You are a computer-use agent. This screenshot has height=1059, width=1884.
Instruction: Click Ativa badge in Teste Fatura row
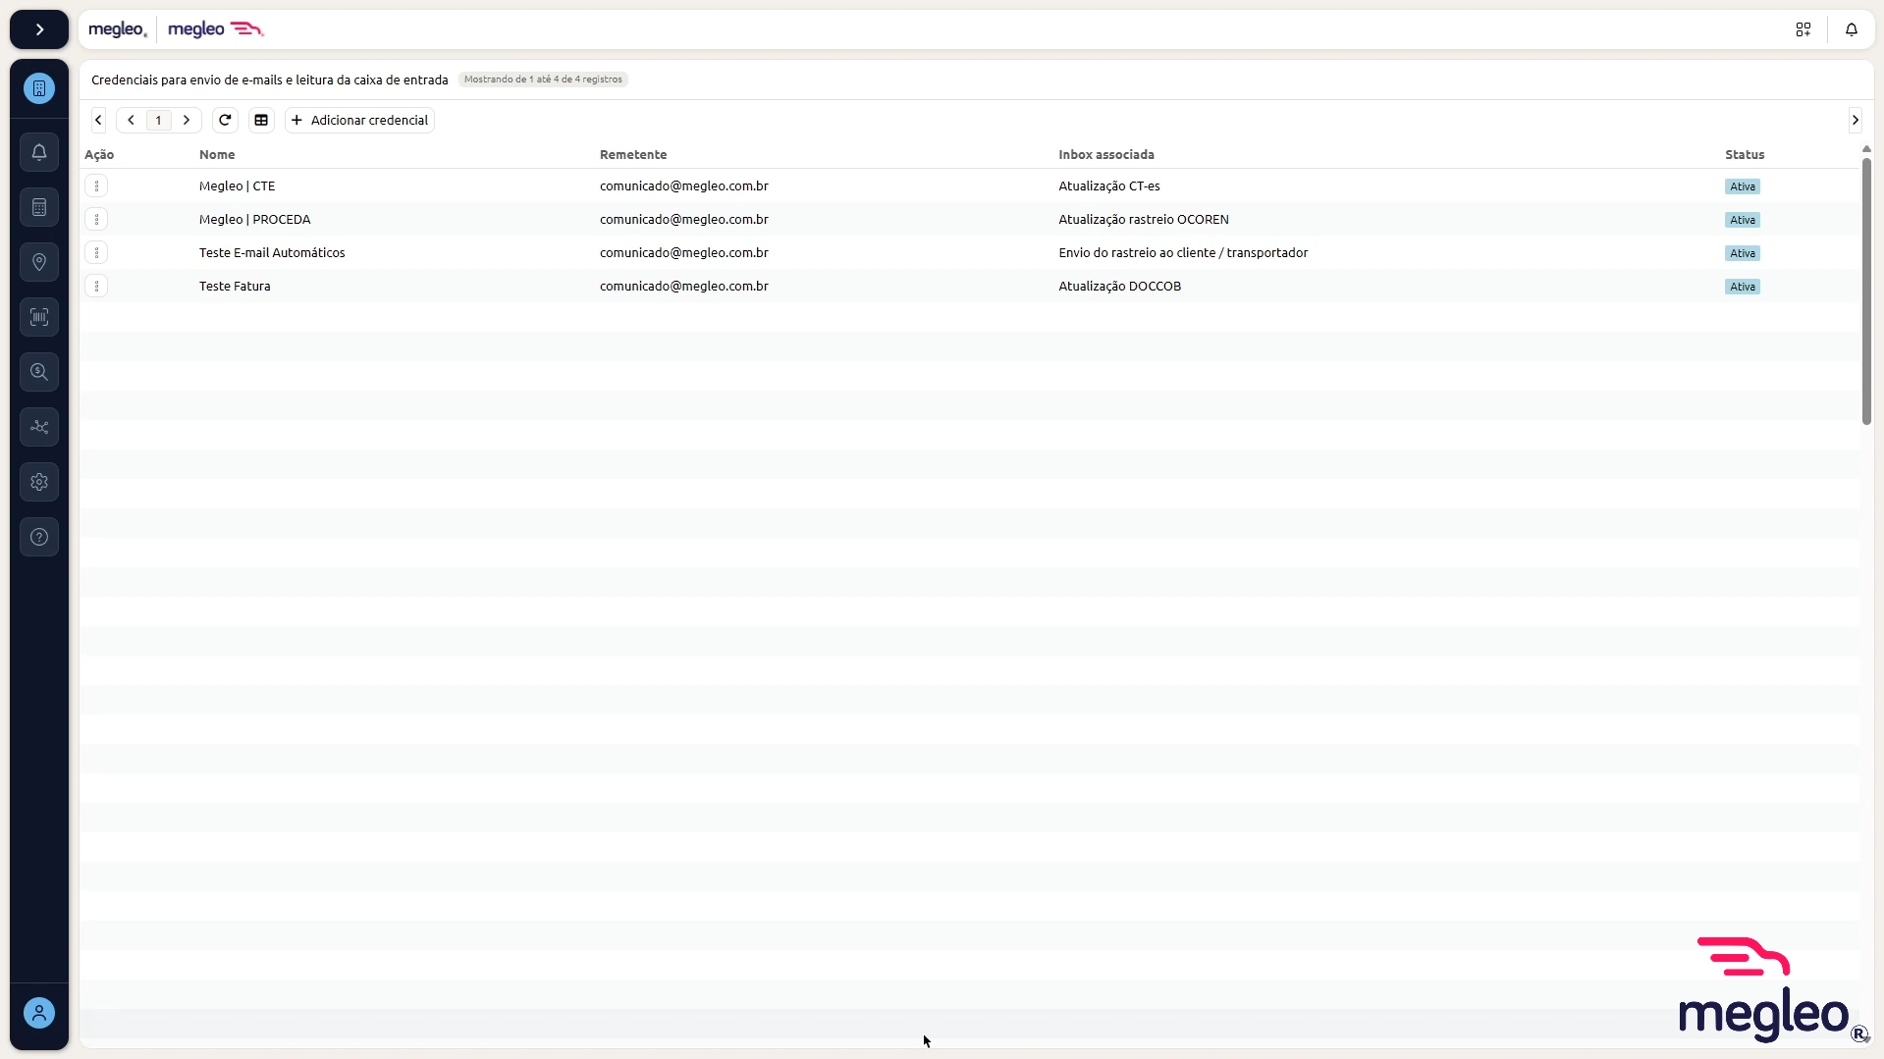(x=1743, y=287)
